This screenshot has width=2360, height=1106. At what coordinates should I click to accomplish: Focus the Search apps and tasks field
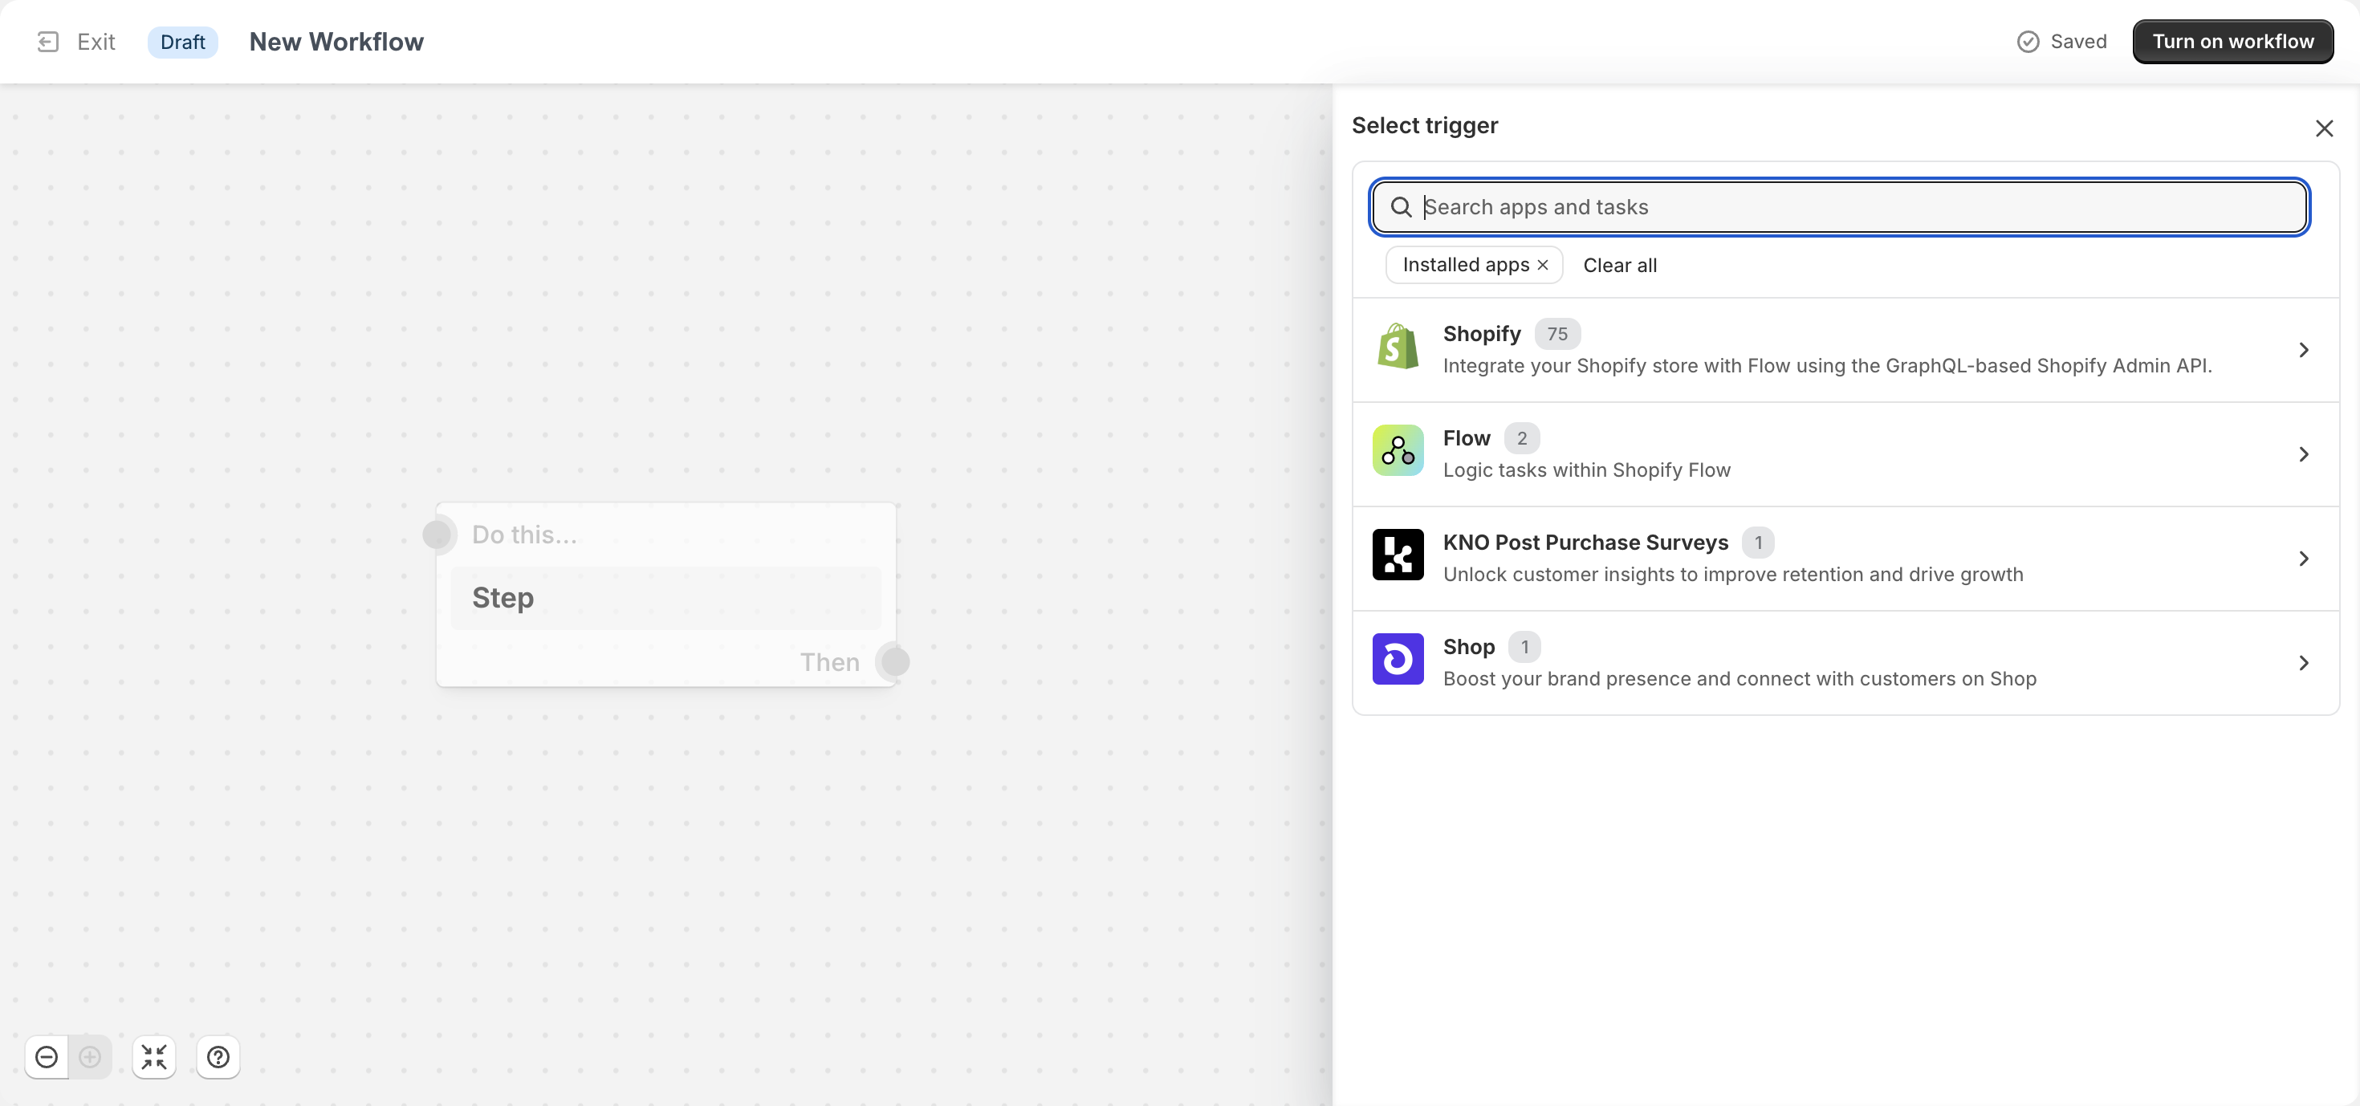[x=1840, y=207]
